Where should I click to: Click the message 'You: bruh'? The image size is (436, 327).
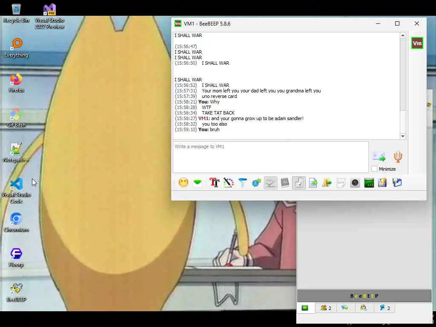tap(209, 129)
